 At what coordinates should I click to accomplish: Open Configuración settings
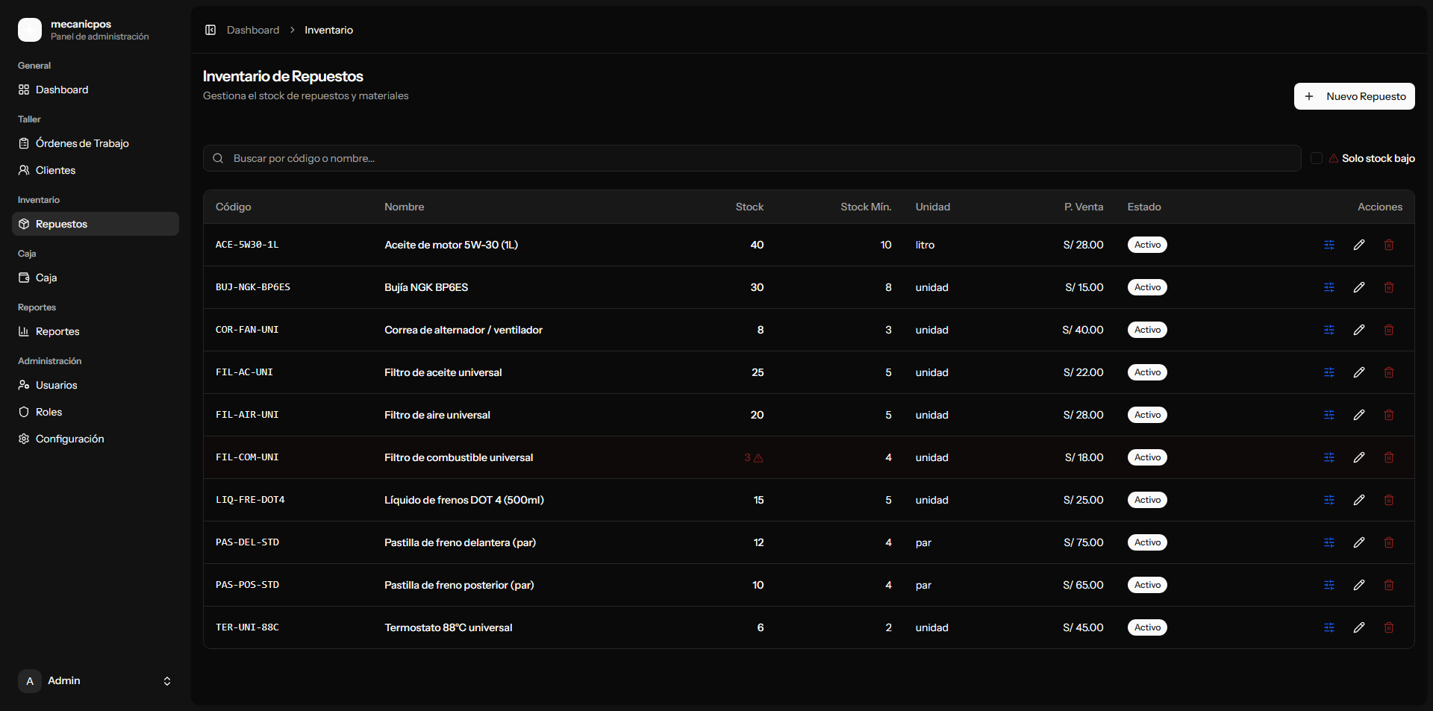pyautogui.click(x=96, y=439)
